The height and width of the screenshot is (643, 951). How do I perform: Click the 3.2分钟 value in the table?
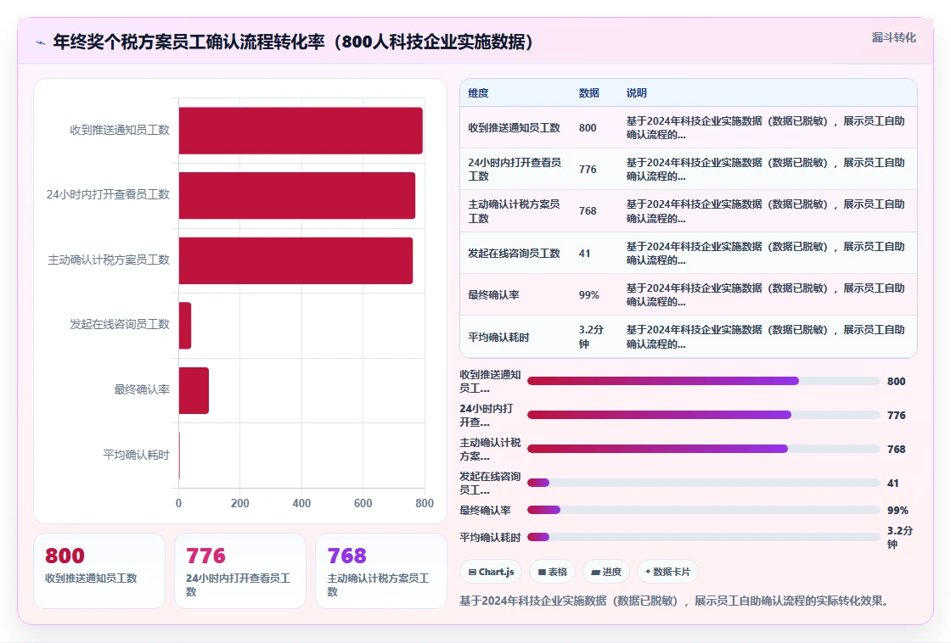click(591, 337)
